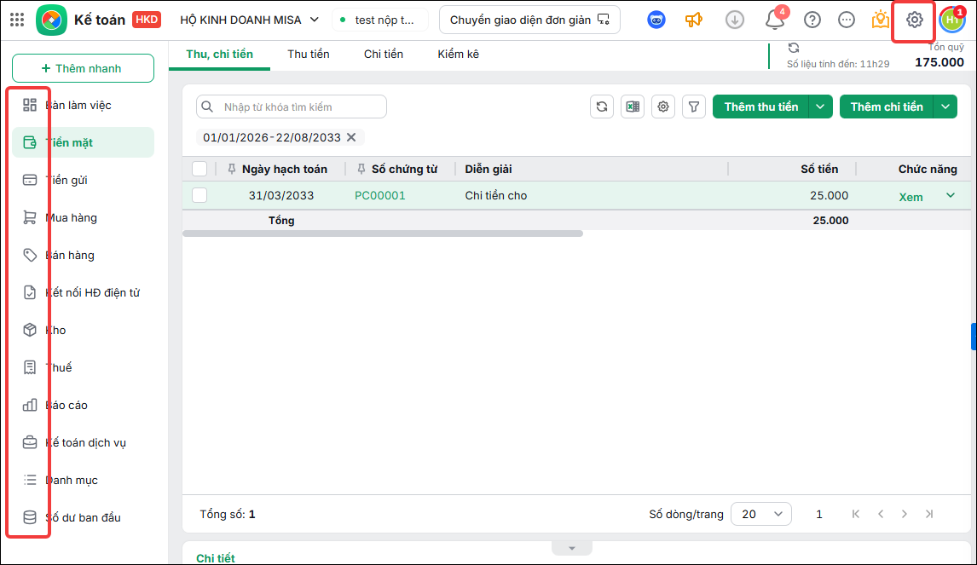
Task: Export list with the Excel icon
Action: click(x=633, y=107)
